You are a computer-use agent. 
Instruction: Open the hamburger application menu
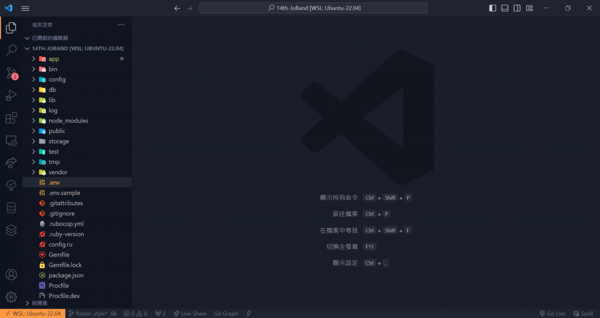pos(25,8)
